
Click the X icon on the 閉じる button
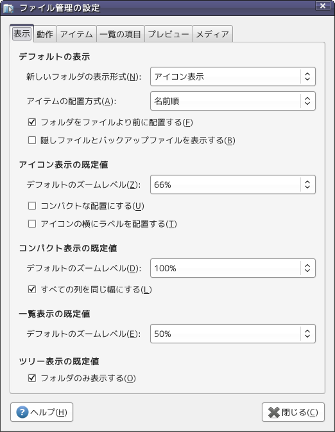click(x=273, y=413)
